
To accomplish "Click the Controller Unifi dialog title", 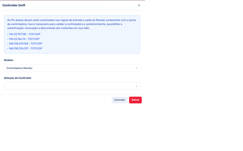I will [x=14, y=5].
